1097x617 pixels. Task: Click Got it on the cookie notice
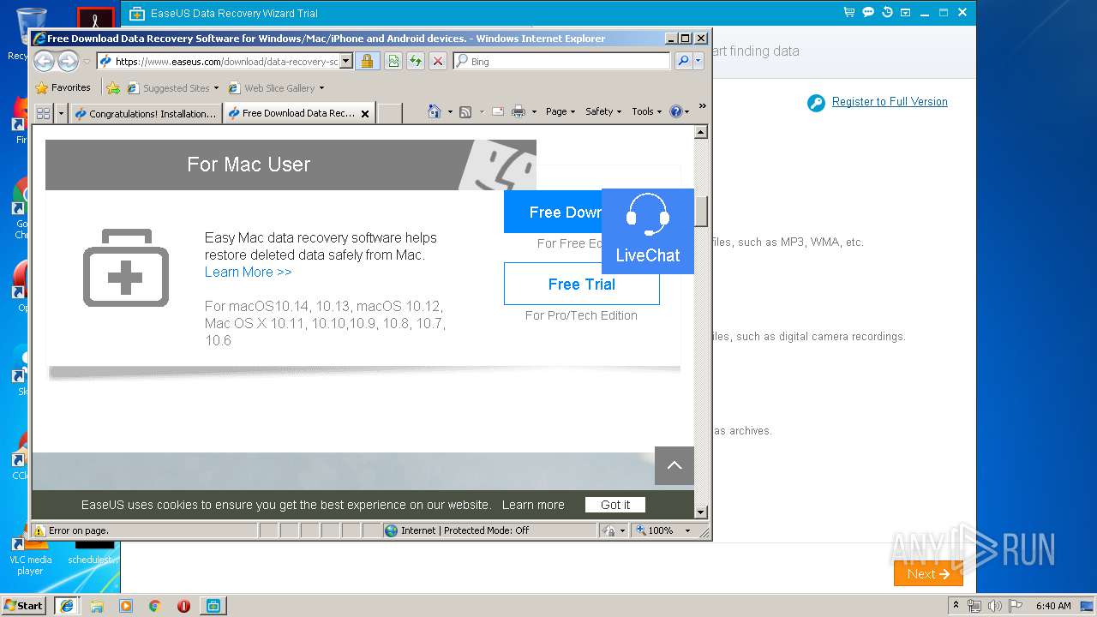tap(615, 505)
